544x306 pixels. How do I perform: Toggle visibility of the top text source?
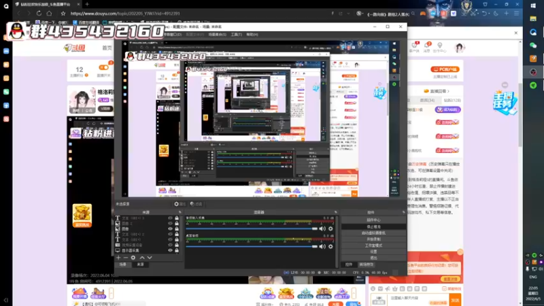(170, 218)
